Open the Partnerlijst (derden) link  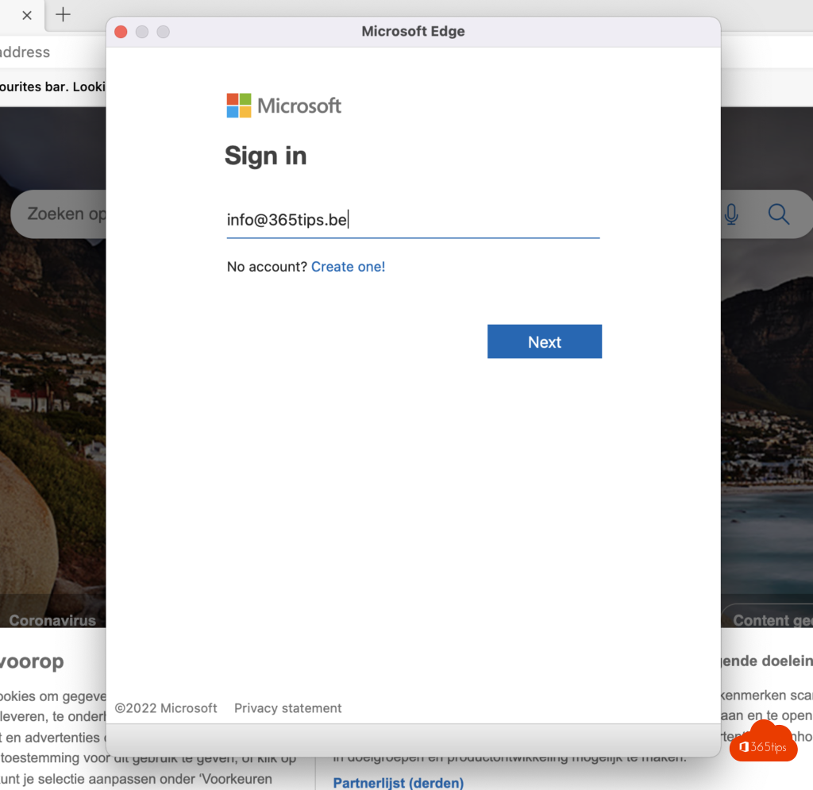click(x=399, y=782)
